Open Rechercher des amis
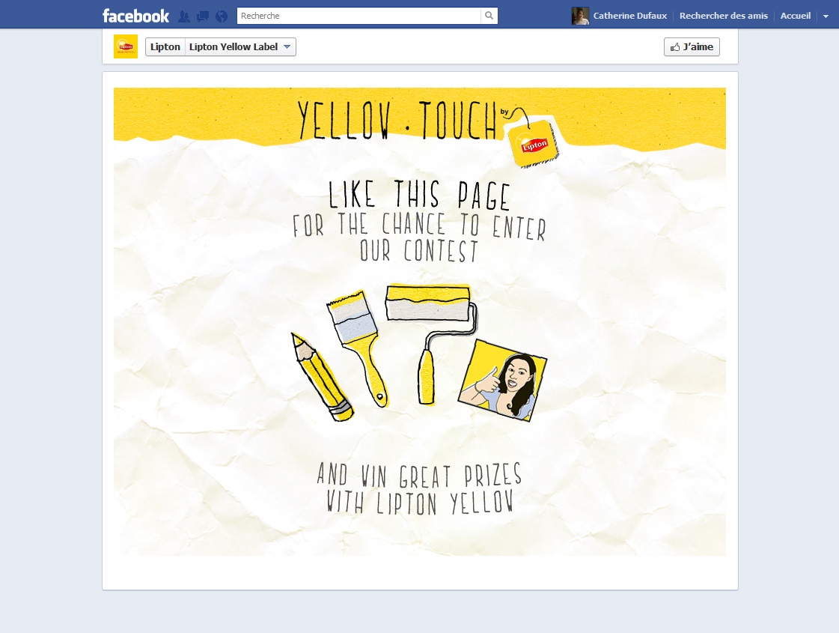 pyautogui.click(x=724, y=16)
